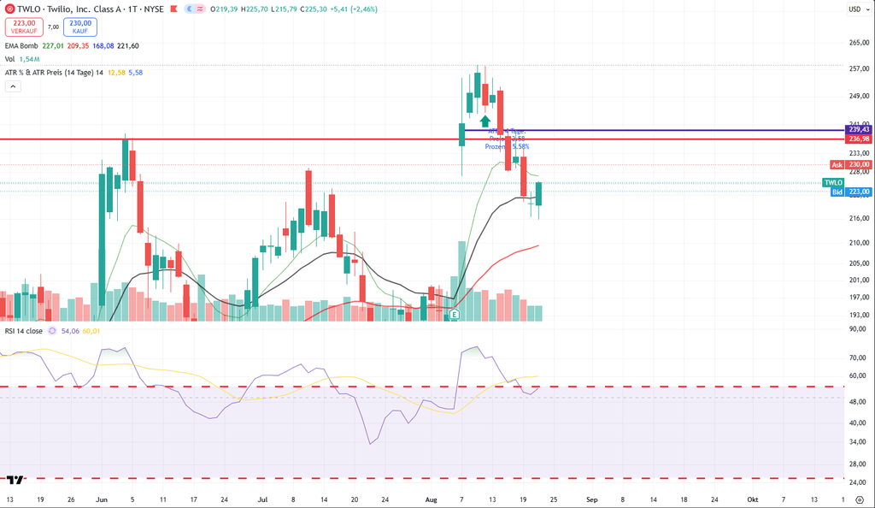Click the Aug label on time axis

(x=431, y=499)
